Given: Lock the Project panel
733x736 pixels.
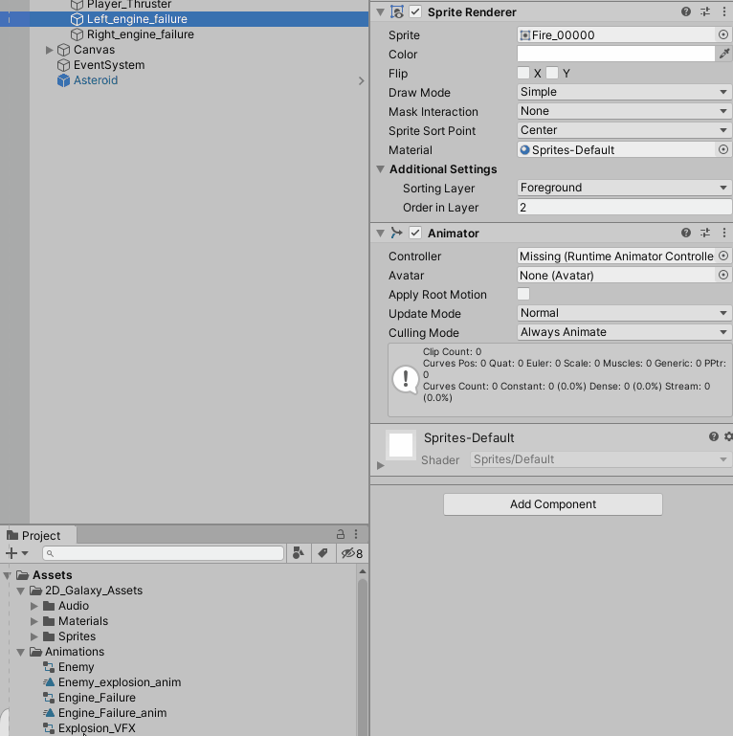Looking at the screenshot, I should tap(341, 534).
